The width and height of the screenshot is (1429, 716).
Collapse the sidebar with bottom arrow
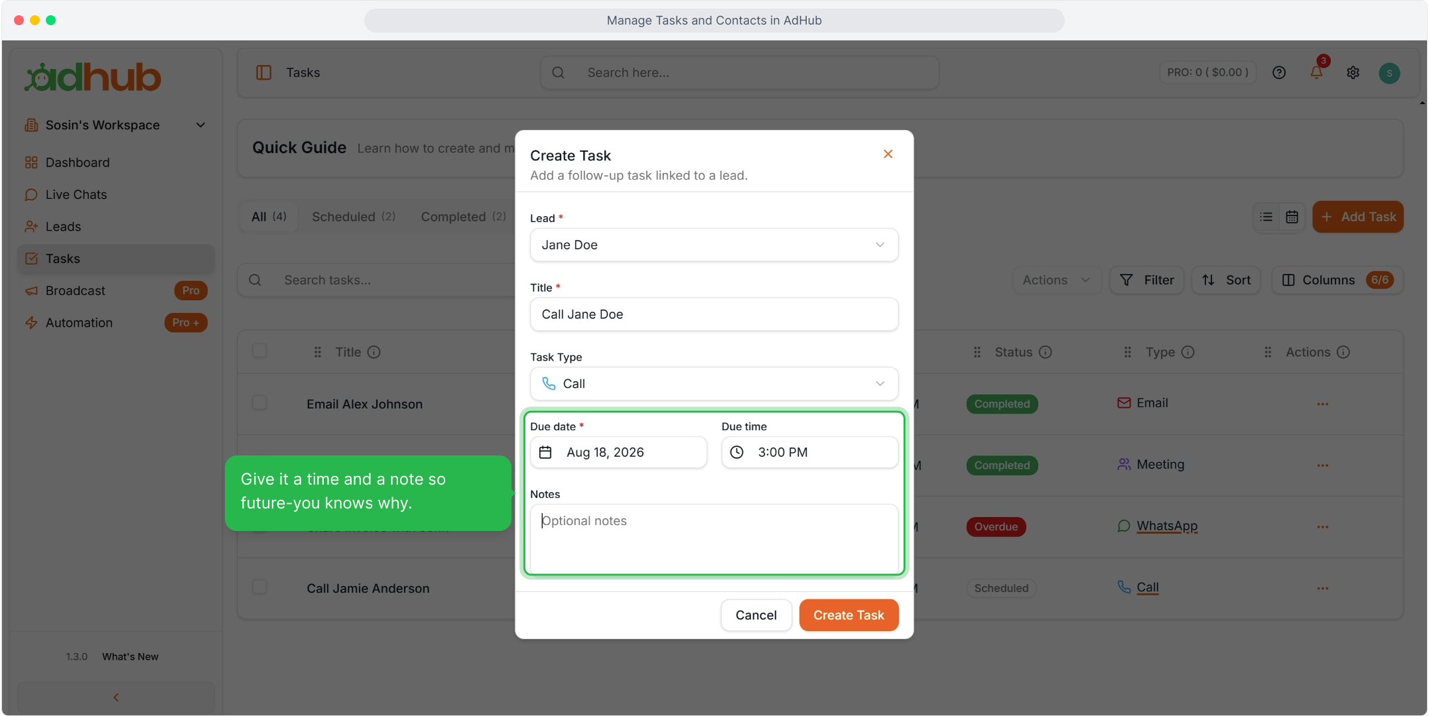tap(116, 697)
